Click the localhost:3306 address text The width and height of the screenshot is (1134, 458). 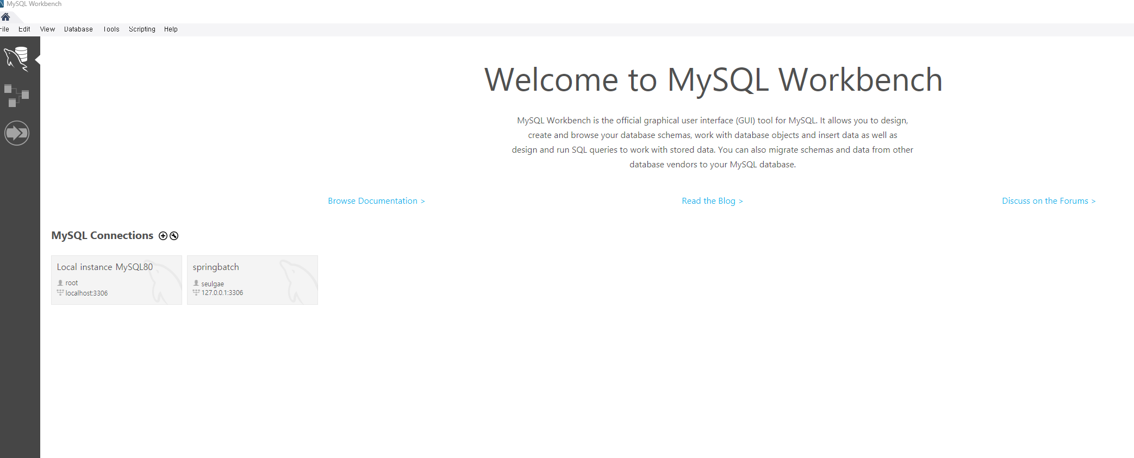pos(86,293)
